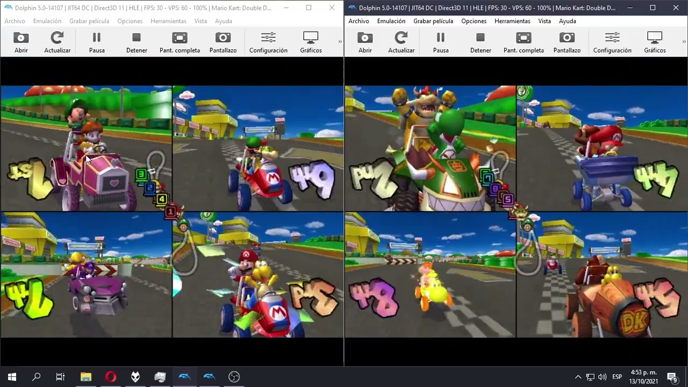Image resolution: width=688 pixels, height=387 pixels.
Task: Minimize the left Dolphin window
Action: (x=285, y=8)
